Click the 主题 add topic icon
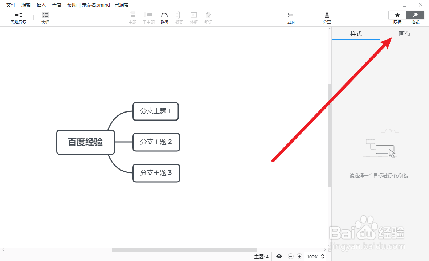This screenshot has height=261, width=429. tap(132, 15)
